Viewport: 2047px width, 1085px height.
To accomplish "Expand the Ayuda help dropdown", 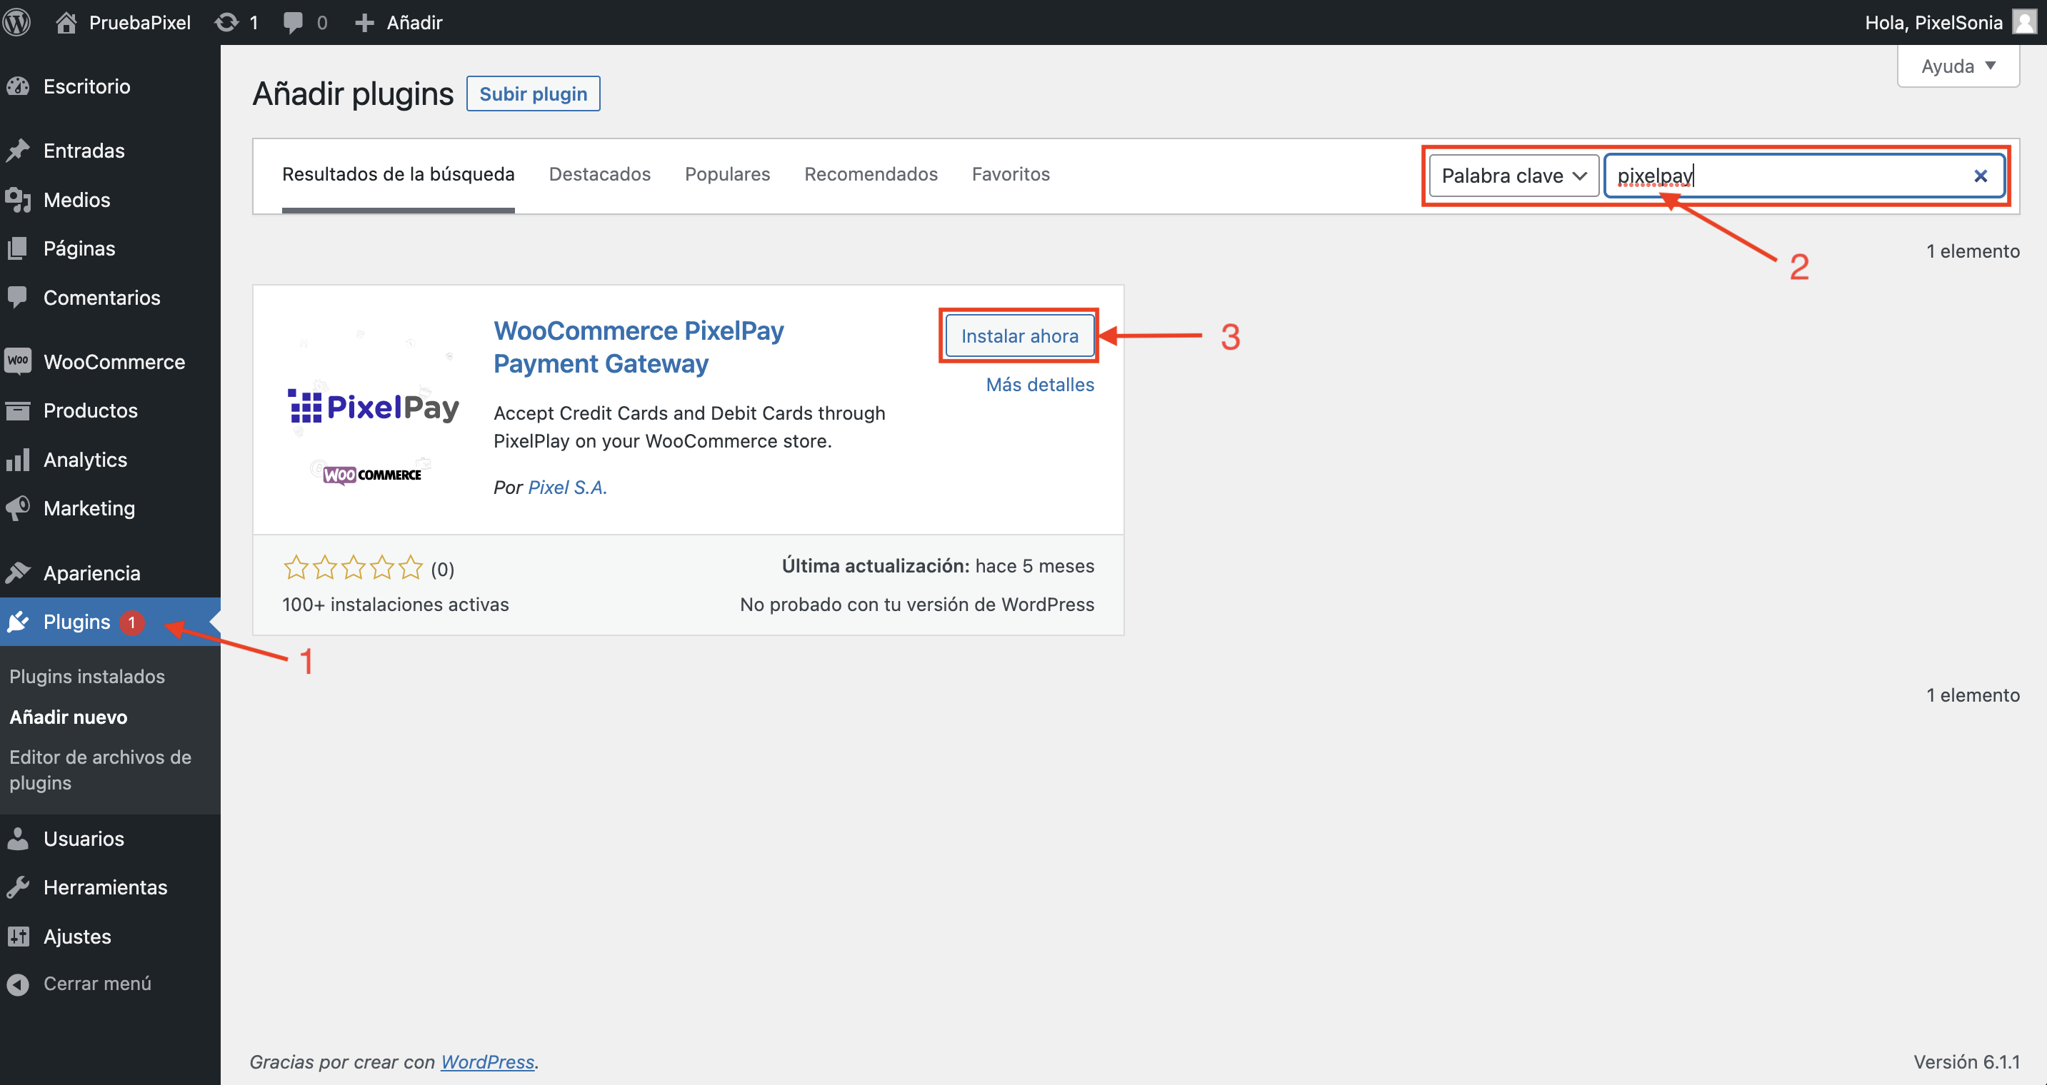I will coord(1958,66).
